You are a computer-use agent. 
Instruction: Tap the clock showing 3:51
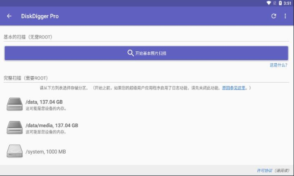[287, 3]
